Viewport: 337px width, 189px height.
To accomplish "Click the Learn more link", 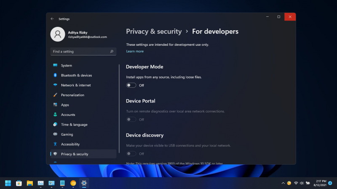I will point(135,51).
